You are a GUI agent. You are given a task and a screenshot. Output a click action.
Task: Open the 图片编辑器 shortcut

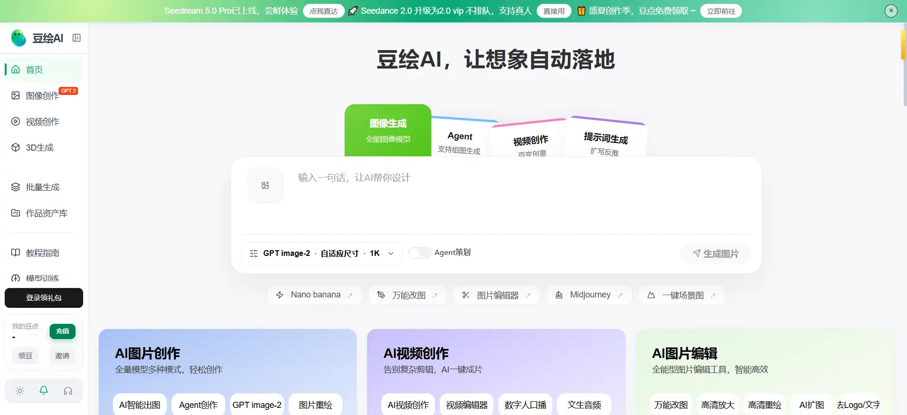point(496,295)
